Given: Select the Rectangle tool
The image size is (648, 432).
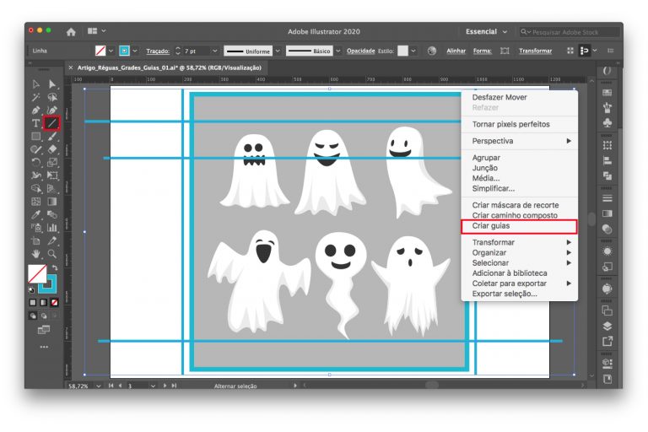Looking at the screenshot, I should pyautogui.click(x=36, y=137).
